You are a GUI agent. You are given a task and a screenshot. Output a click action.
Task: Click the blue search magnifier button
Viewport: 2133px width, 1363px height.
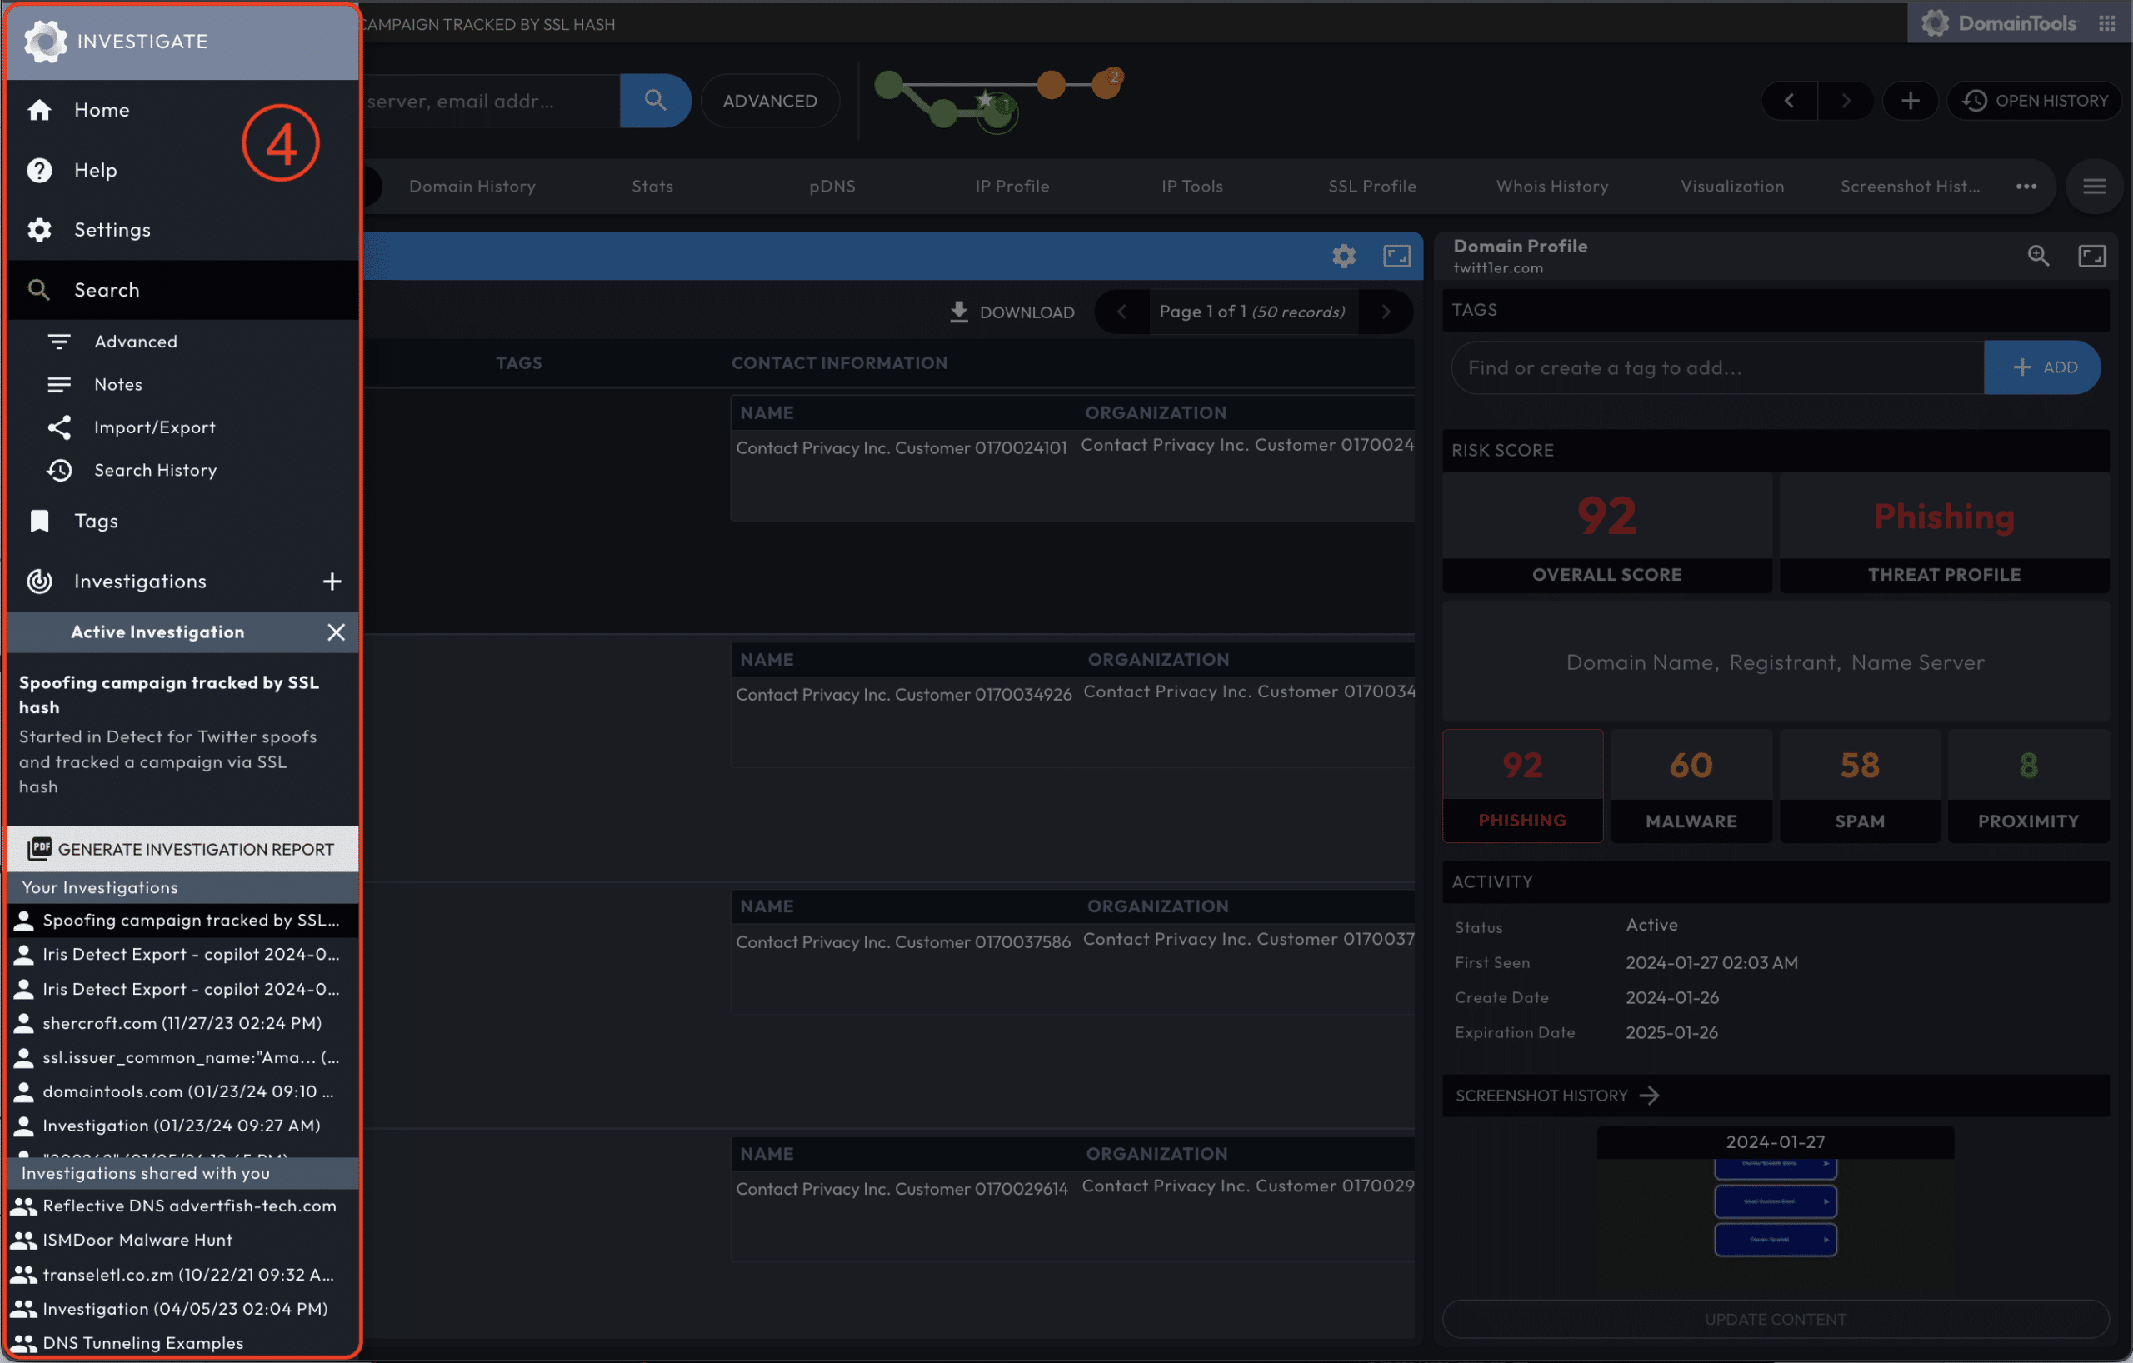pyautogui.click(x=655, y=101)
